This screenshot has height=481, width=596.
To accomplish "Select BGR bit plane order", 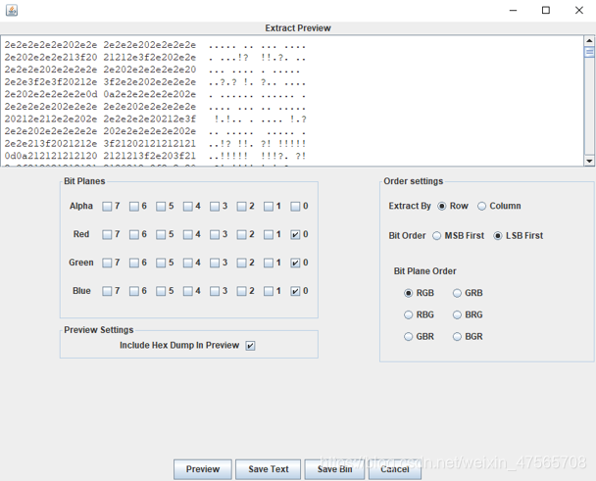I will click(457, 337).
